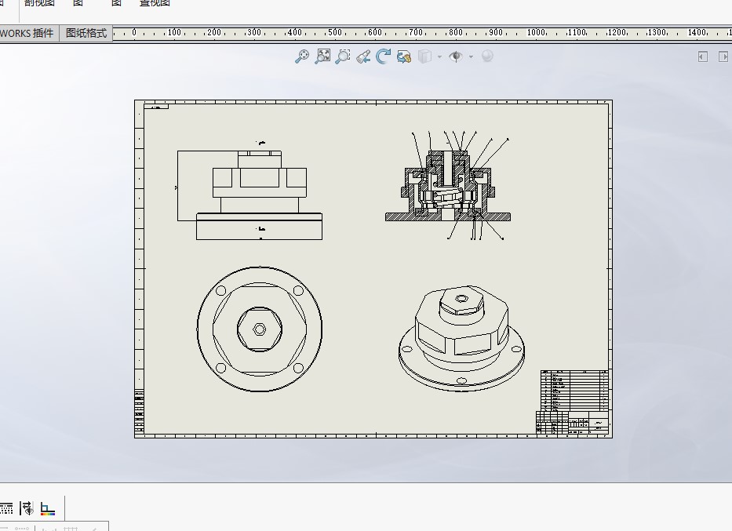Select the isometric 3D view drawing
The image size is (732, 531).
point(461,338)
